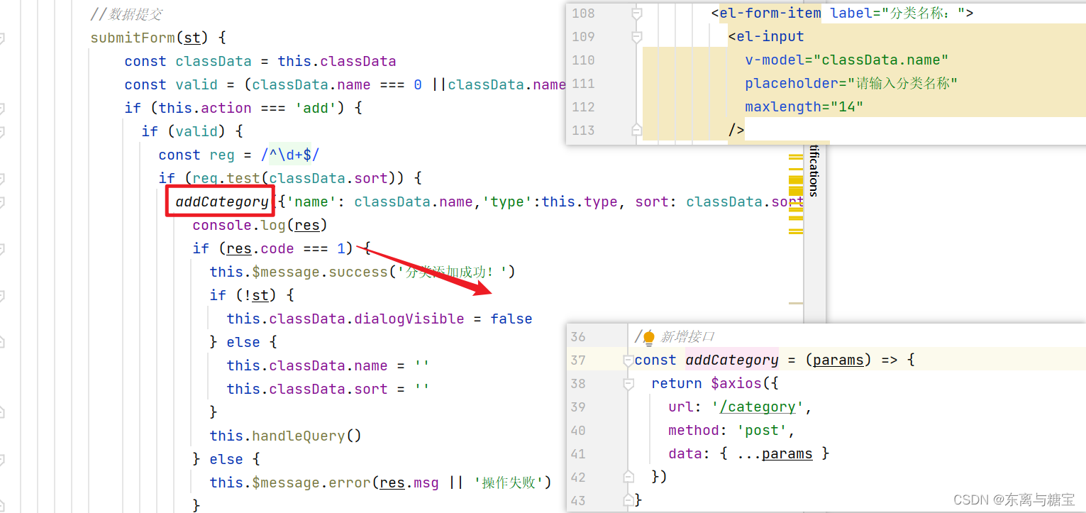Click the 'if (res.code === 1)' line

(282, 248)
